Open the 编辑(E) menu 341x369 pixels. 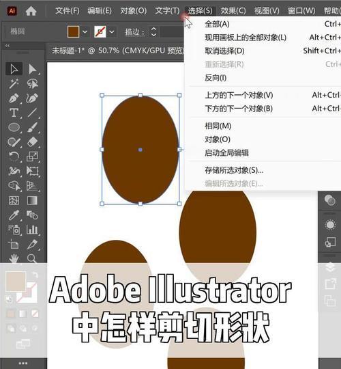(100, 11)
